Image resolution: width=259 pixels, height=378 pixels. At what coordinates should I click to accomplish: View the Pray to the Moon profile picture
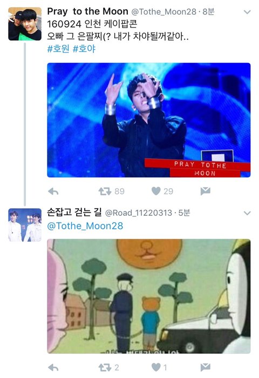coord(25,24)
